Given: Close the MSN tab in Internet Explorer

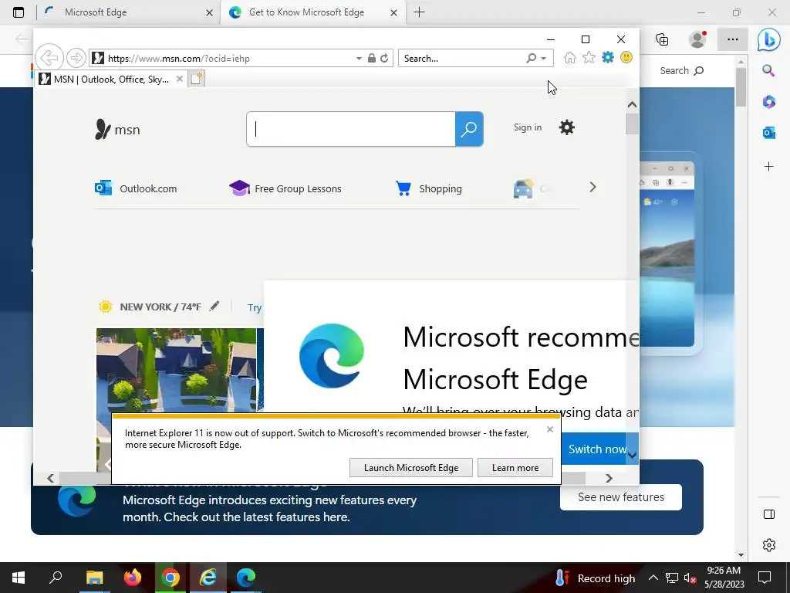Looking at the screenshot, I should coord(179,79).
